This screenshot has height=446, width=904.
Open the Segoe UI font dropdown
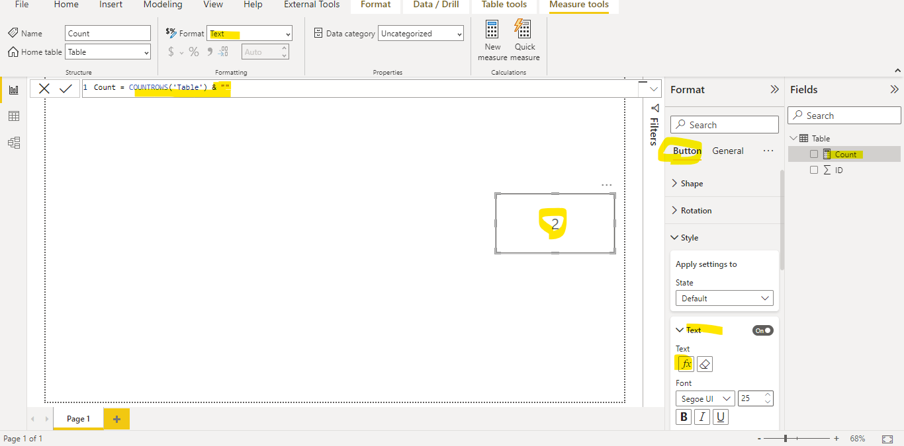[705, 398]
